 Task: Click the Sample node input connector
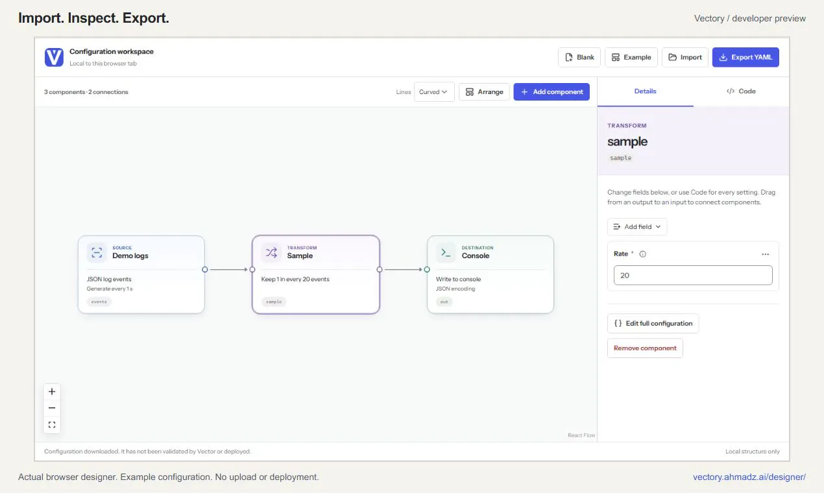[252, 269]
